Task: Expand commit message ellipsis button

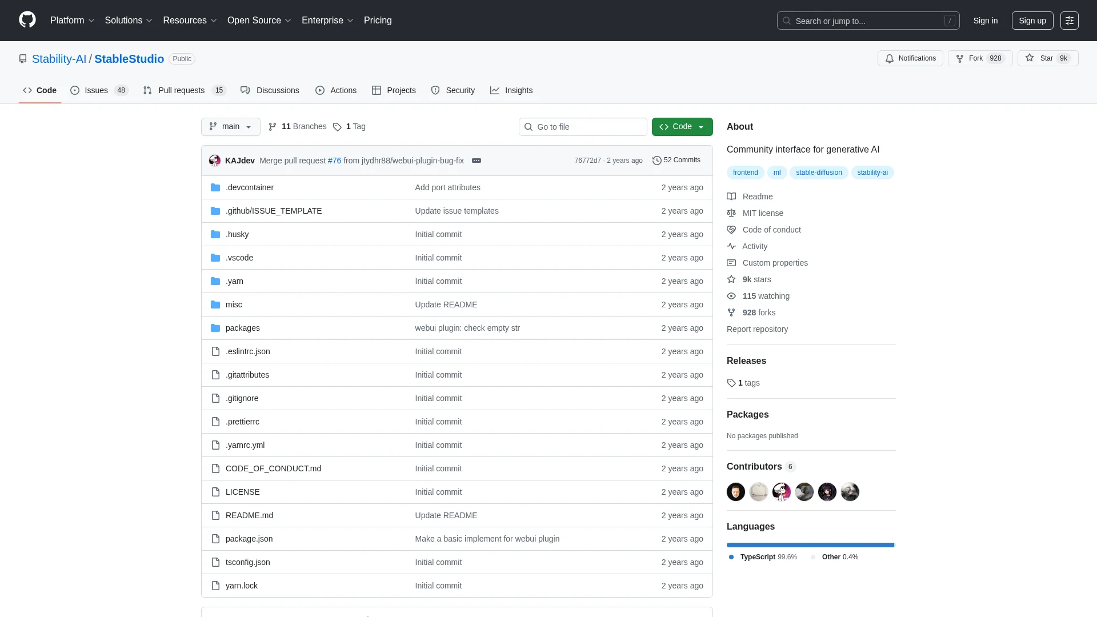Action: pos(477,161)
